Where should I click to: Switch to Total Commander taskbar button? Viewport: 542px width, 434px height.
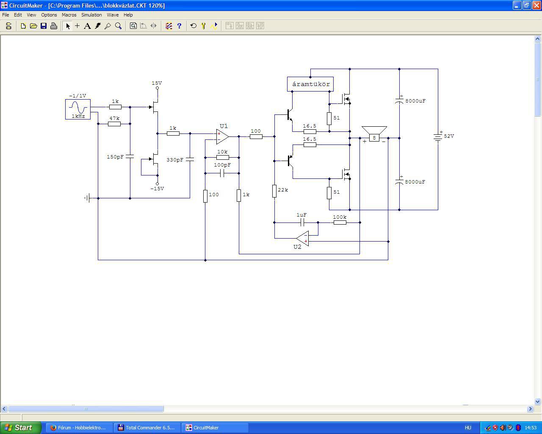coord(147,428)
